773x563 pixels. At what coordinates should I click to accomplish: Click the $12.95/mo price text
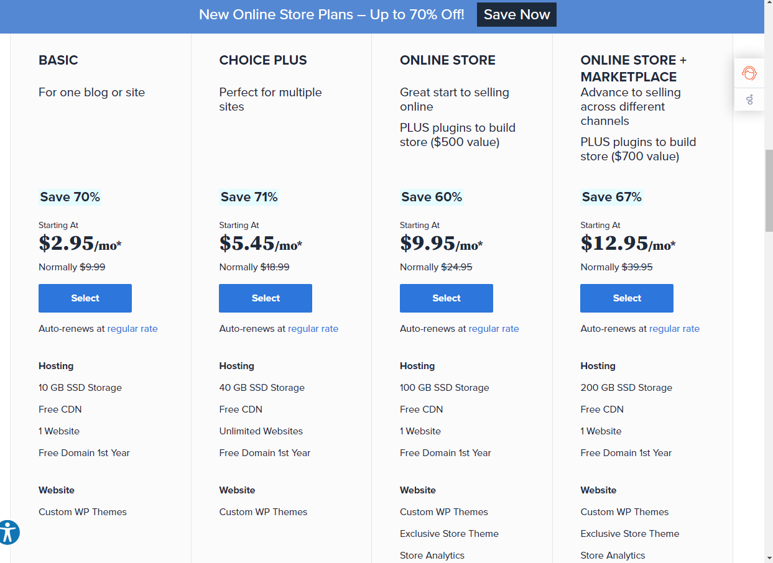point(627,244)
